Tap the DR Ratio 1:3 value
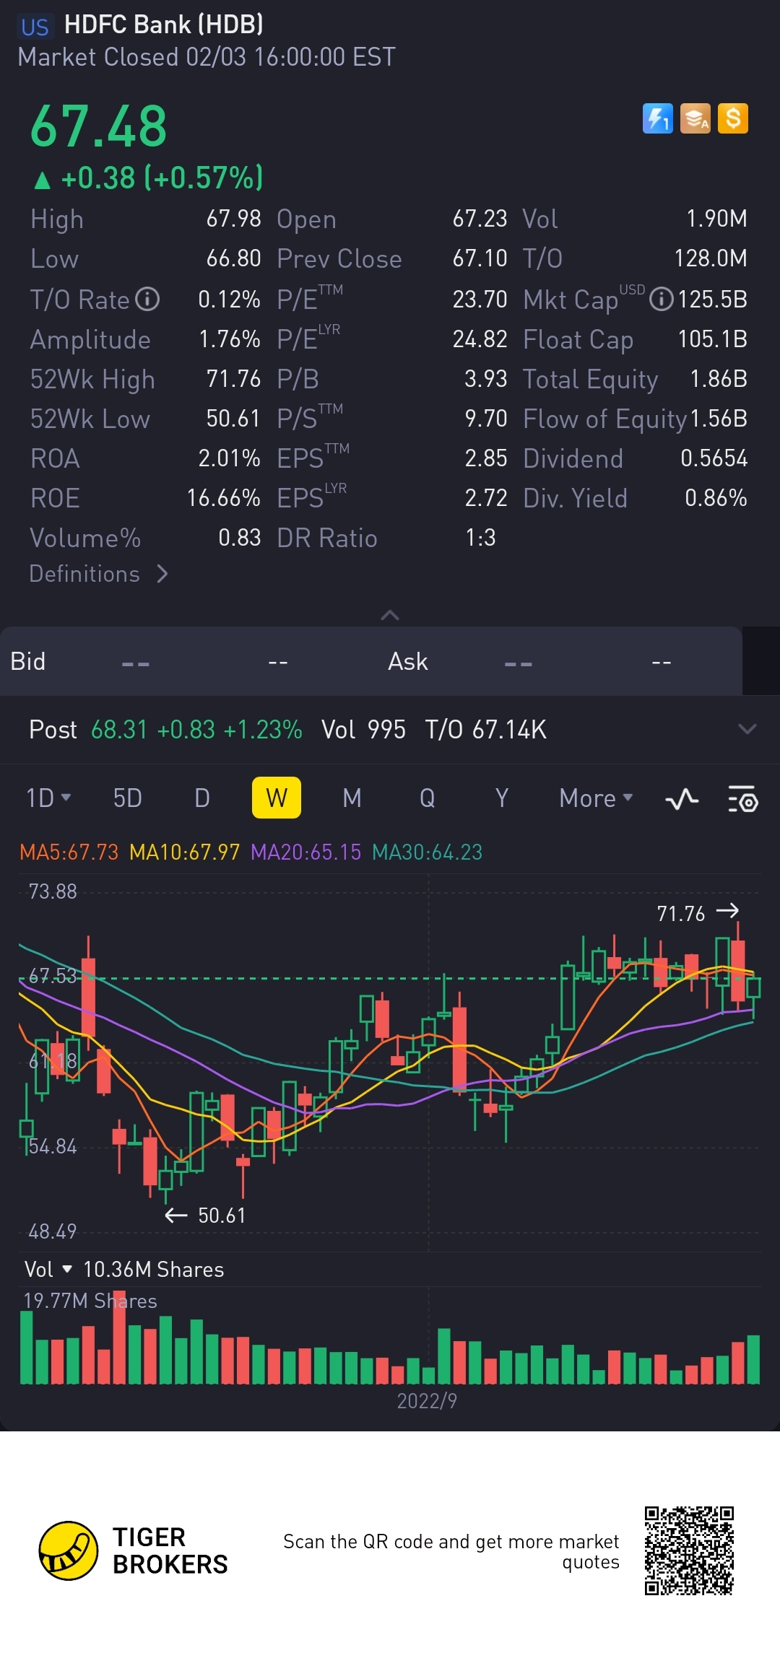This screenshot has height=1671, width=780. point(480,538)
